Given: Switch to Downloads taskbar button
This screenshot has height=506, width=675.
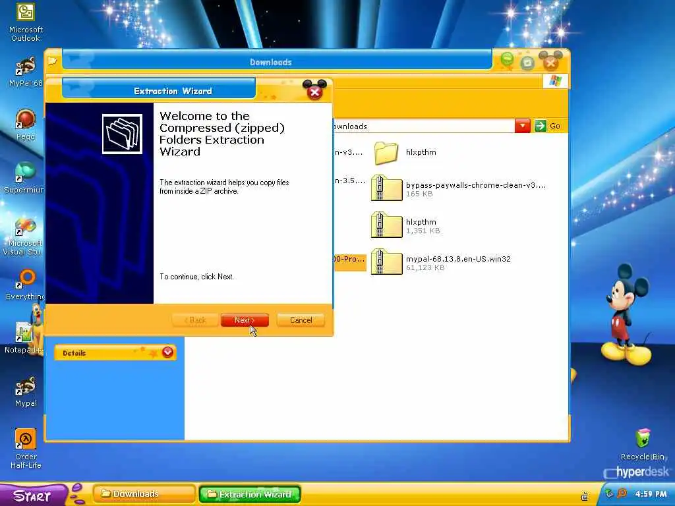Looking at the screenshot, I should point(143,494).
